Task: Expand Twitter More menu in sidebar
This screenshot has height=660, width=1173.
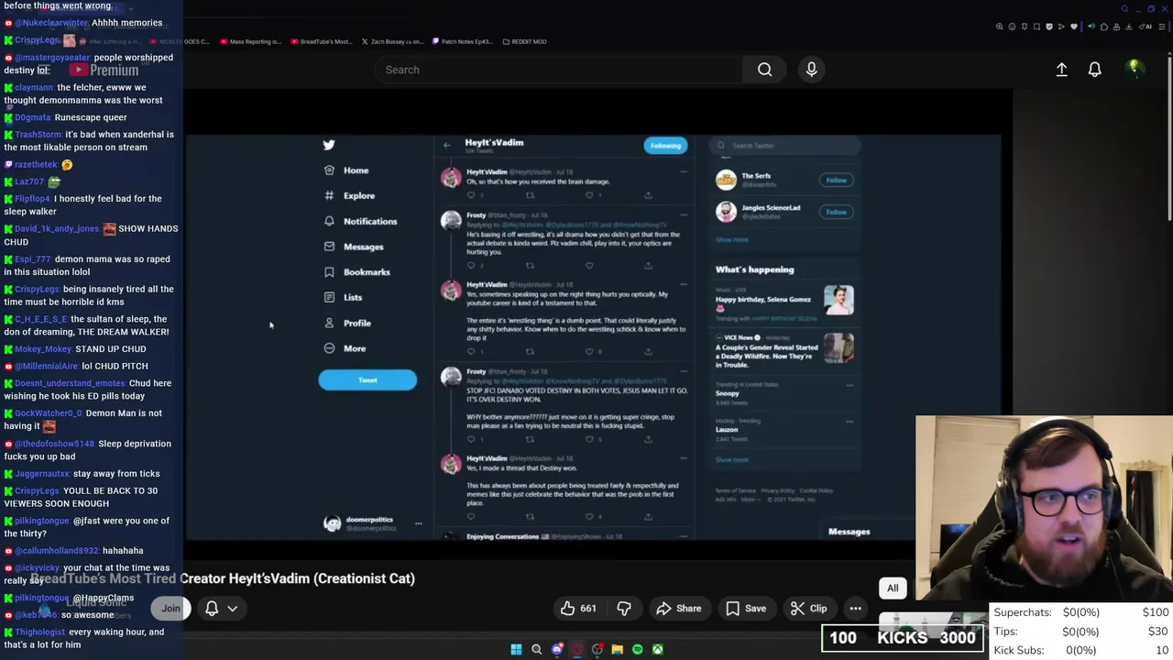Action: click(345, 348)
